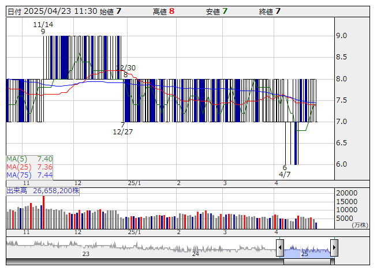Click the 6.5 price axis label

coord(341,143)
